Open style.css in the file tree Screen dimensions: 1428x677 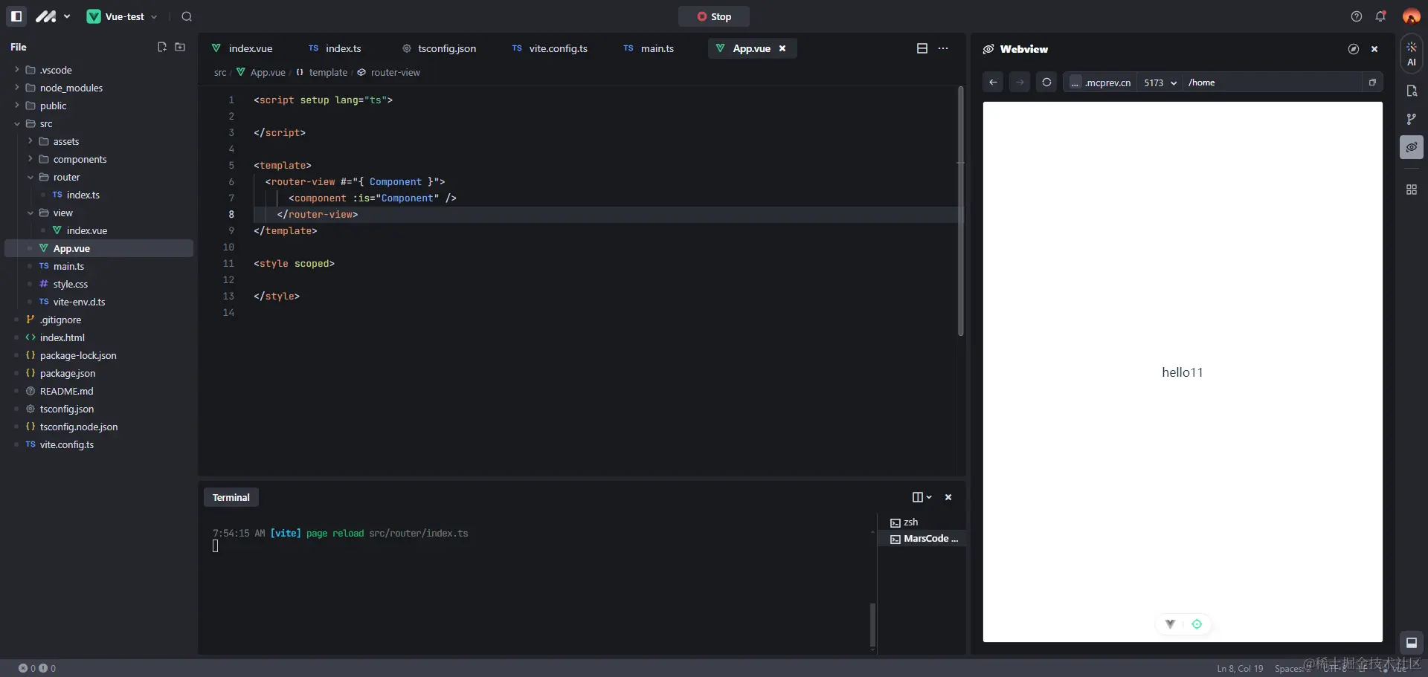[99, 284]
